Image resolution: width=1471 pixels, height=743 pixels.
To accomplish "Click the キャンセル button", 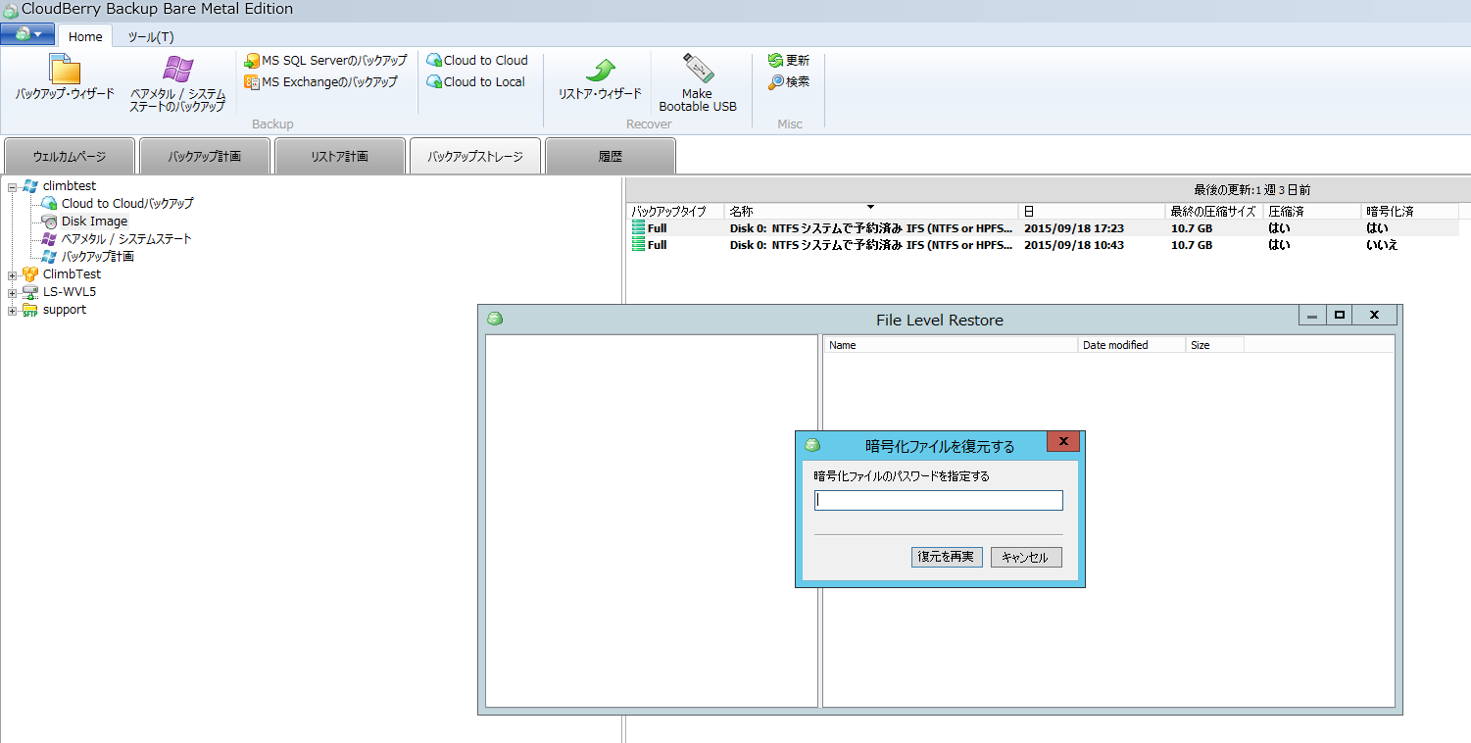I will 1026,557.
